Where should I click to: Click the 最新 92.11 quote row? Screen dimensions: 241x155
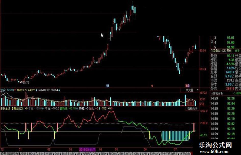(x=222, y=56)
